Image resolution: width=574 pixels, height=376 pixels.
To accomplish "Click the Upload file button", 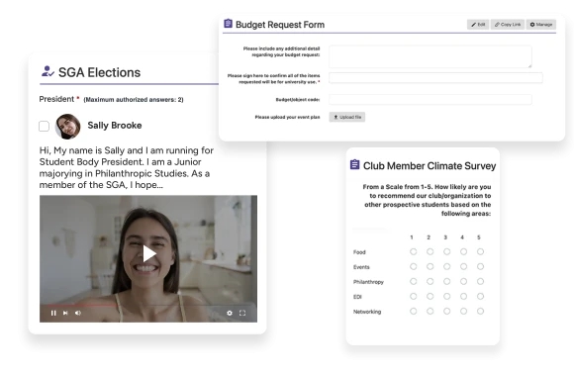I will click(347, 117).
